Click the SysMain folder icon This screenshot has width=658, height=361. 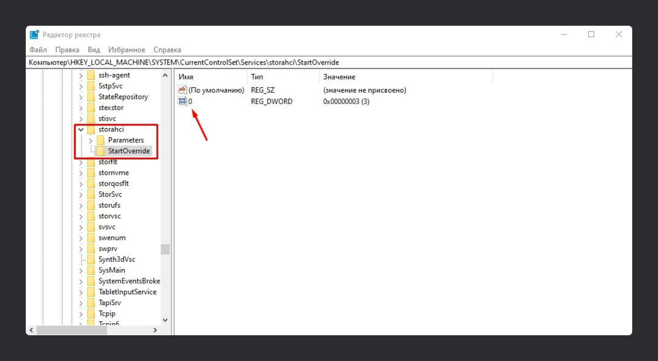point(91,270)
